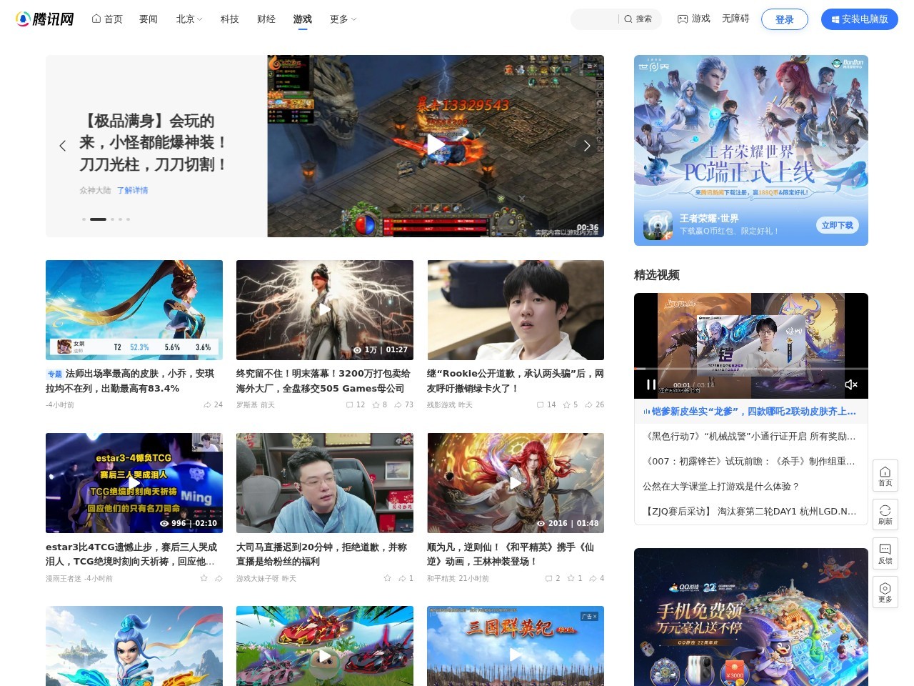Expand the 北京 city dropdown
This screenshot has width=914, height=686.
189,19
